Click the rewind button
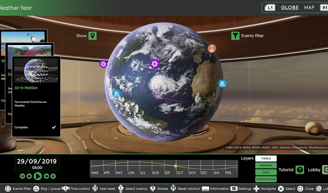This screenshot has height=193, width=328. click(x=29, y=176)
